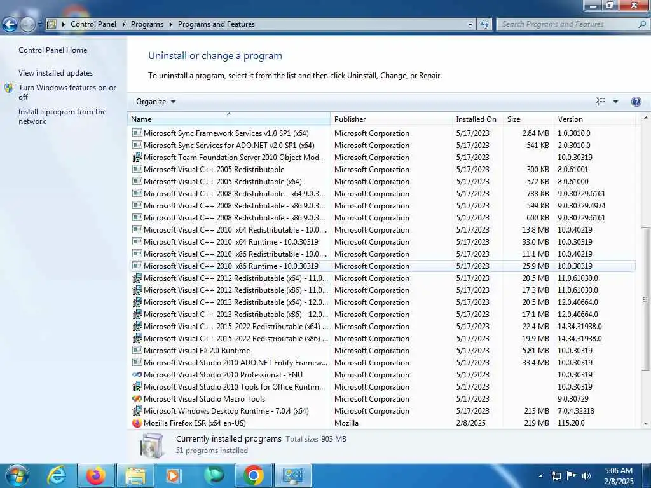Open the address bar history dropdown arrow
The height and width of the screenshot is (488, 651).
pyautogui.click(x=470, y=25)
